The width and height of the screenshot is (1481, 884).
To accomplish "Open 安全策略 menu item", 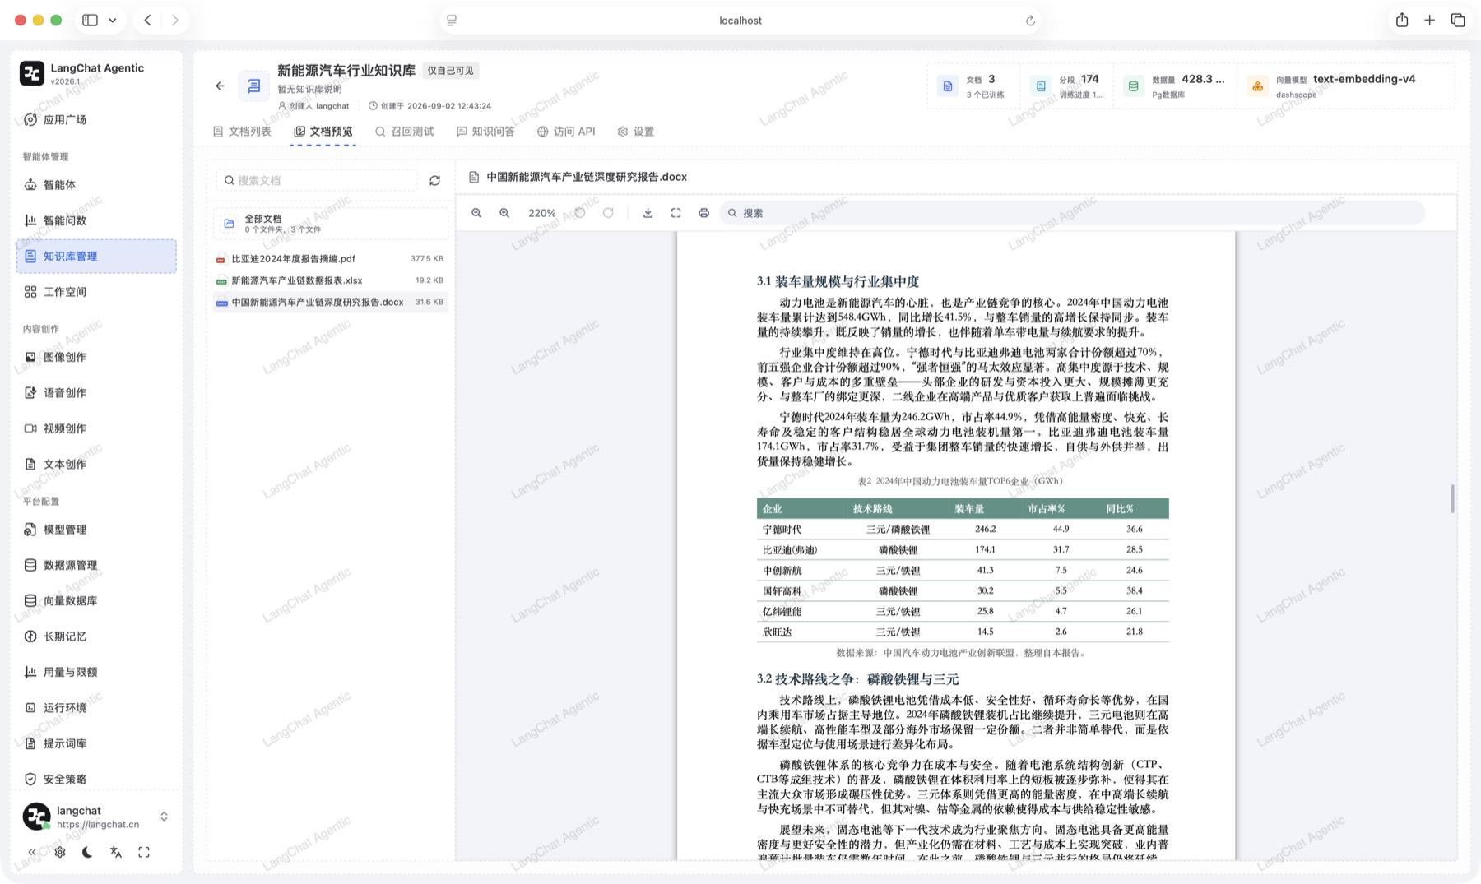I will point(96,780).
